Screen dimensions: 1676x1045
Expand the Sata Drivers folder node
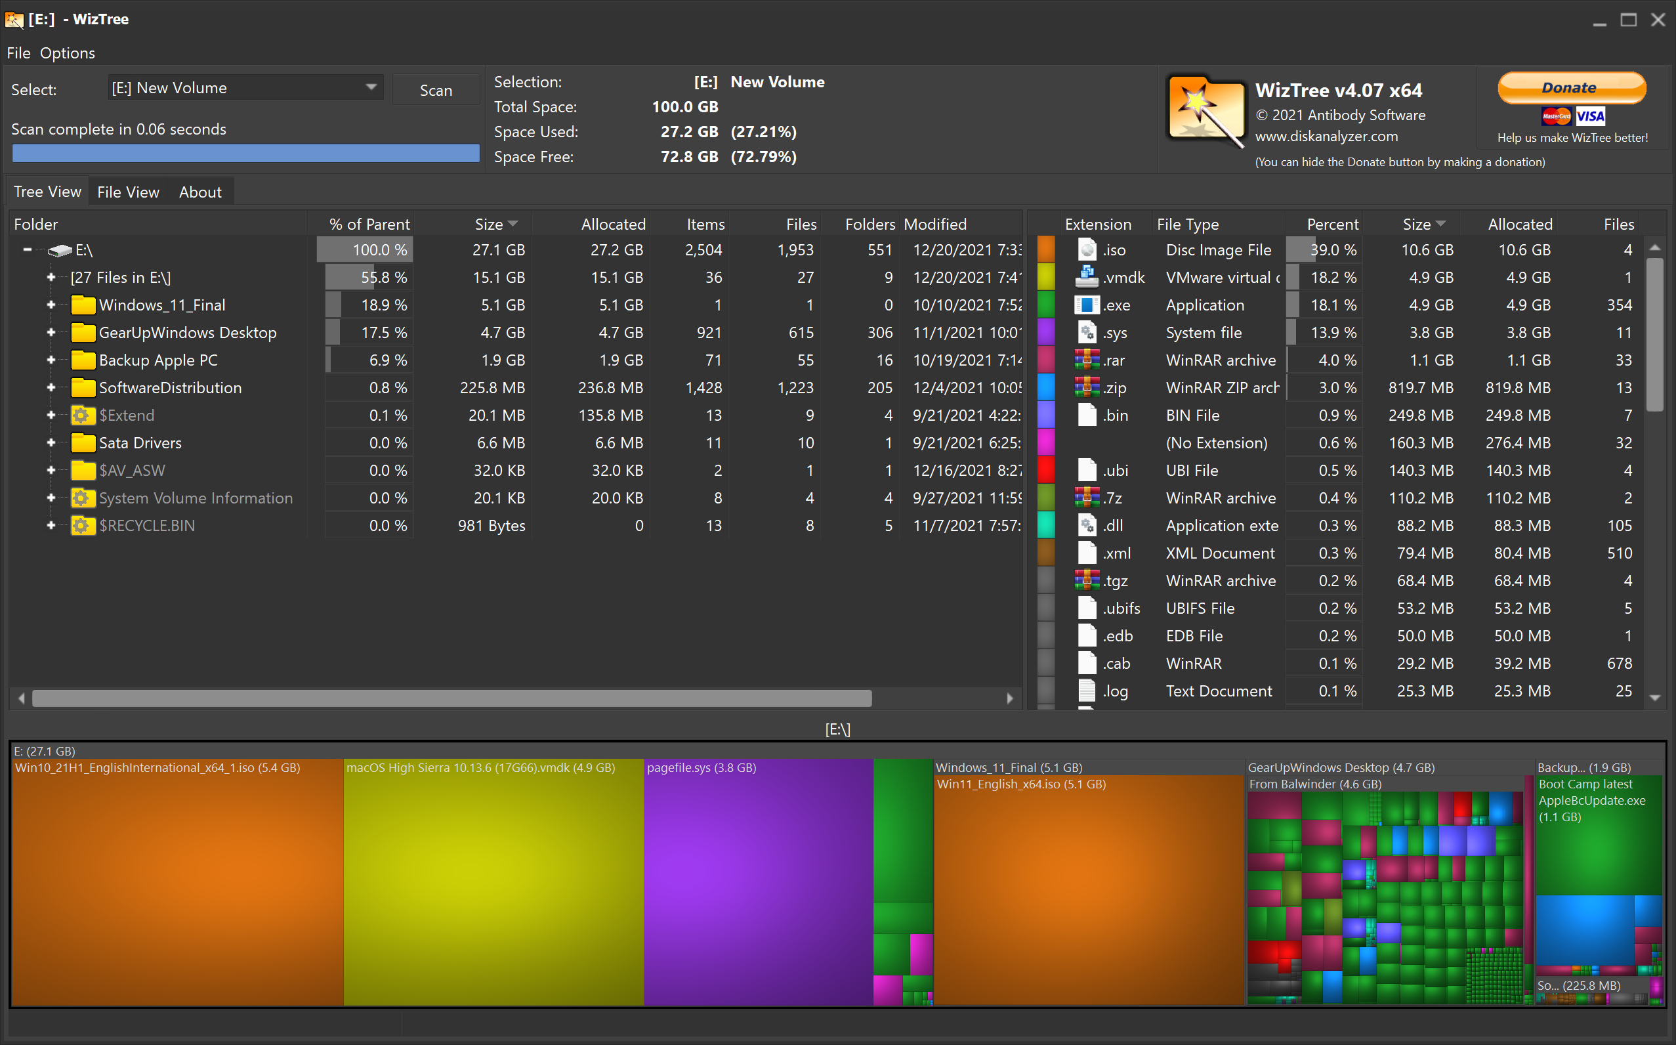pos(51,443)
